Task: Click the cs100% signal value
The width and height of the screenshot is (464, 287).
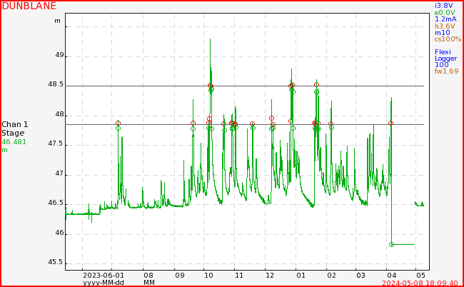Action: 448,39
